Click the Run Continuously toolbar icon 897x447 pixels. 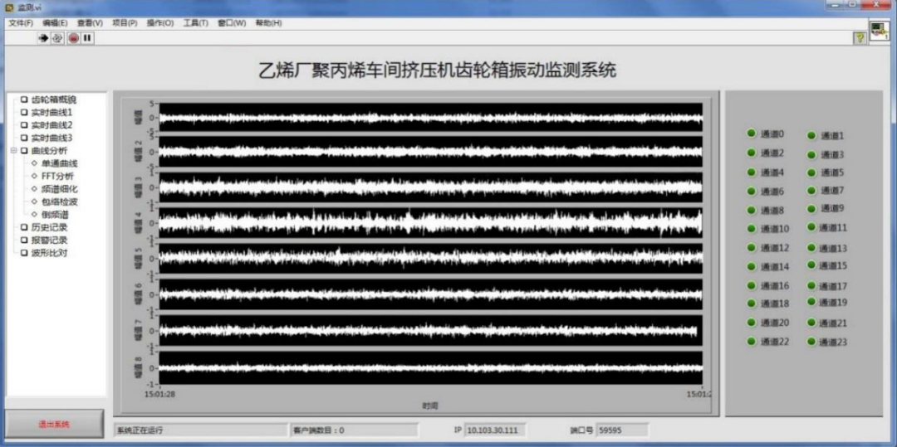pyautogui.click(x=57, y=38)
